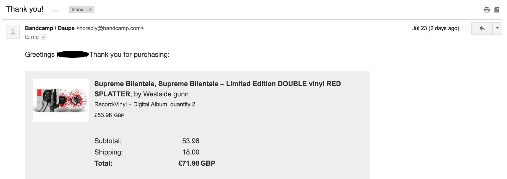Click the red splatter vinyl thumbnail
Screen dimensions: 507x179
click(61, 100)
